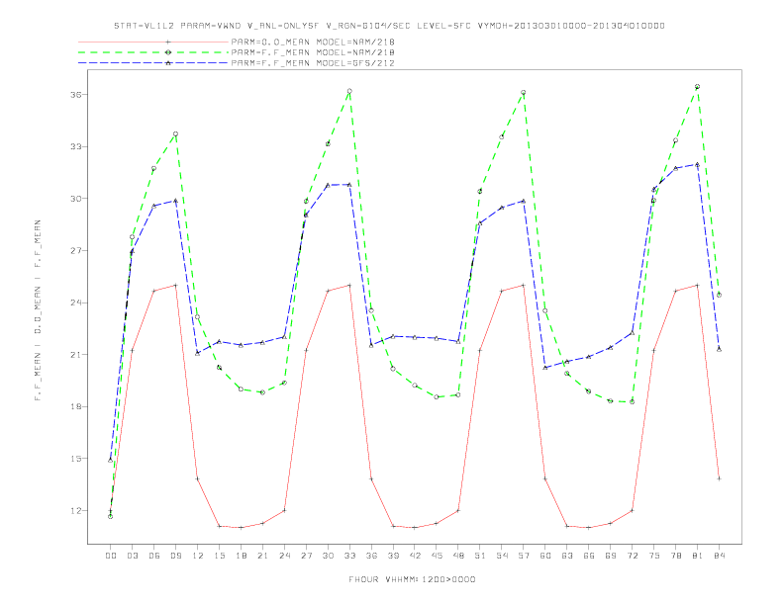This screenshot has width=784, height=605.
Task: Click x-axis tick label 81
Action: point(698,556)
